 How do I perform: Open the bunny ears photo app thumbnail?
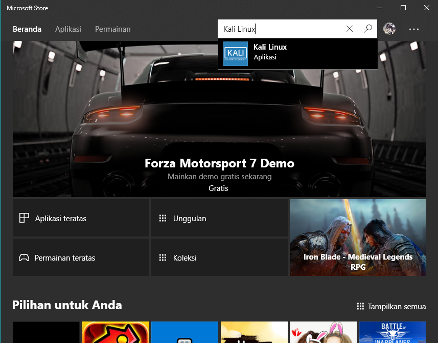click(323, 332)
